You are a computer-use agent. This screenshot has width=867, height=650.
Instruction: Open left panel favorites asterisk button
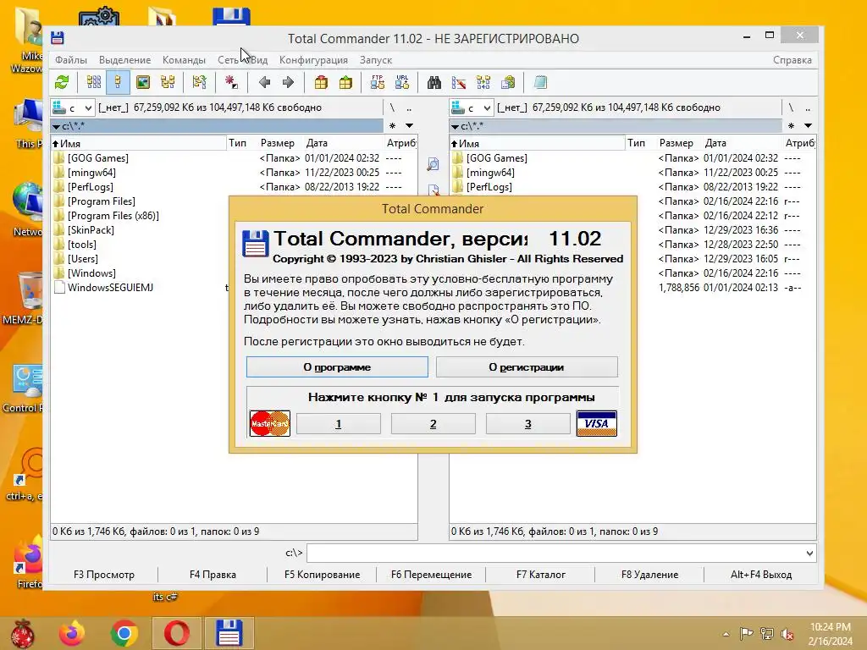tap(393, 126)
